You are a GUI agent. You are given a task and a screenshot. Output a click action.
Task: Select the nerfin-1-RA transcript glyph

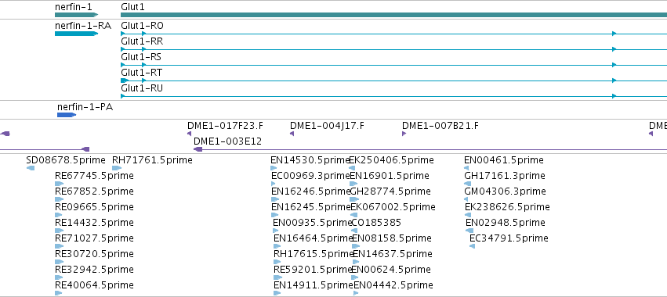(x=76, y=34)
